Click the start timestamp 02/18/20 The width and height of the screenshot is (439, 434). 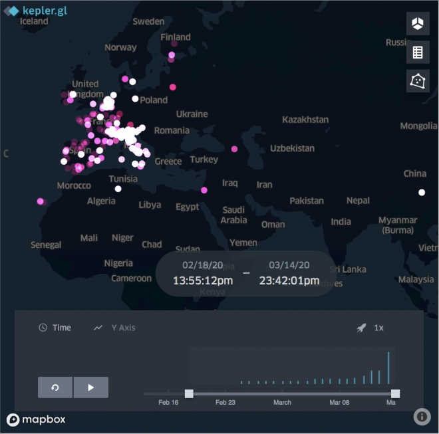pos(202,265)
